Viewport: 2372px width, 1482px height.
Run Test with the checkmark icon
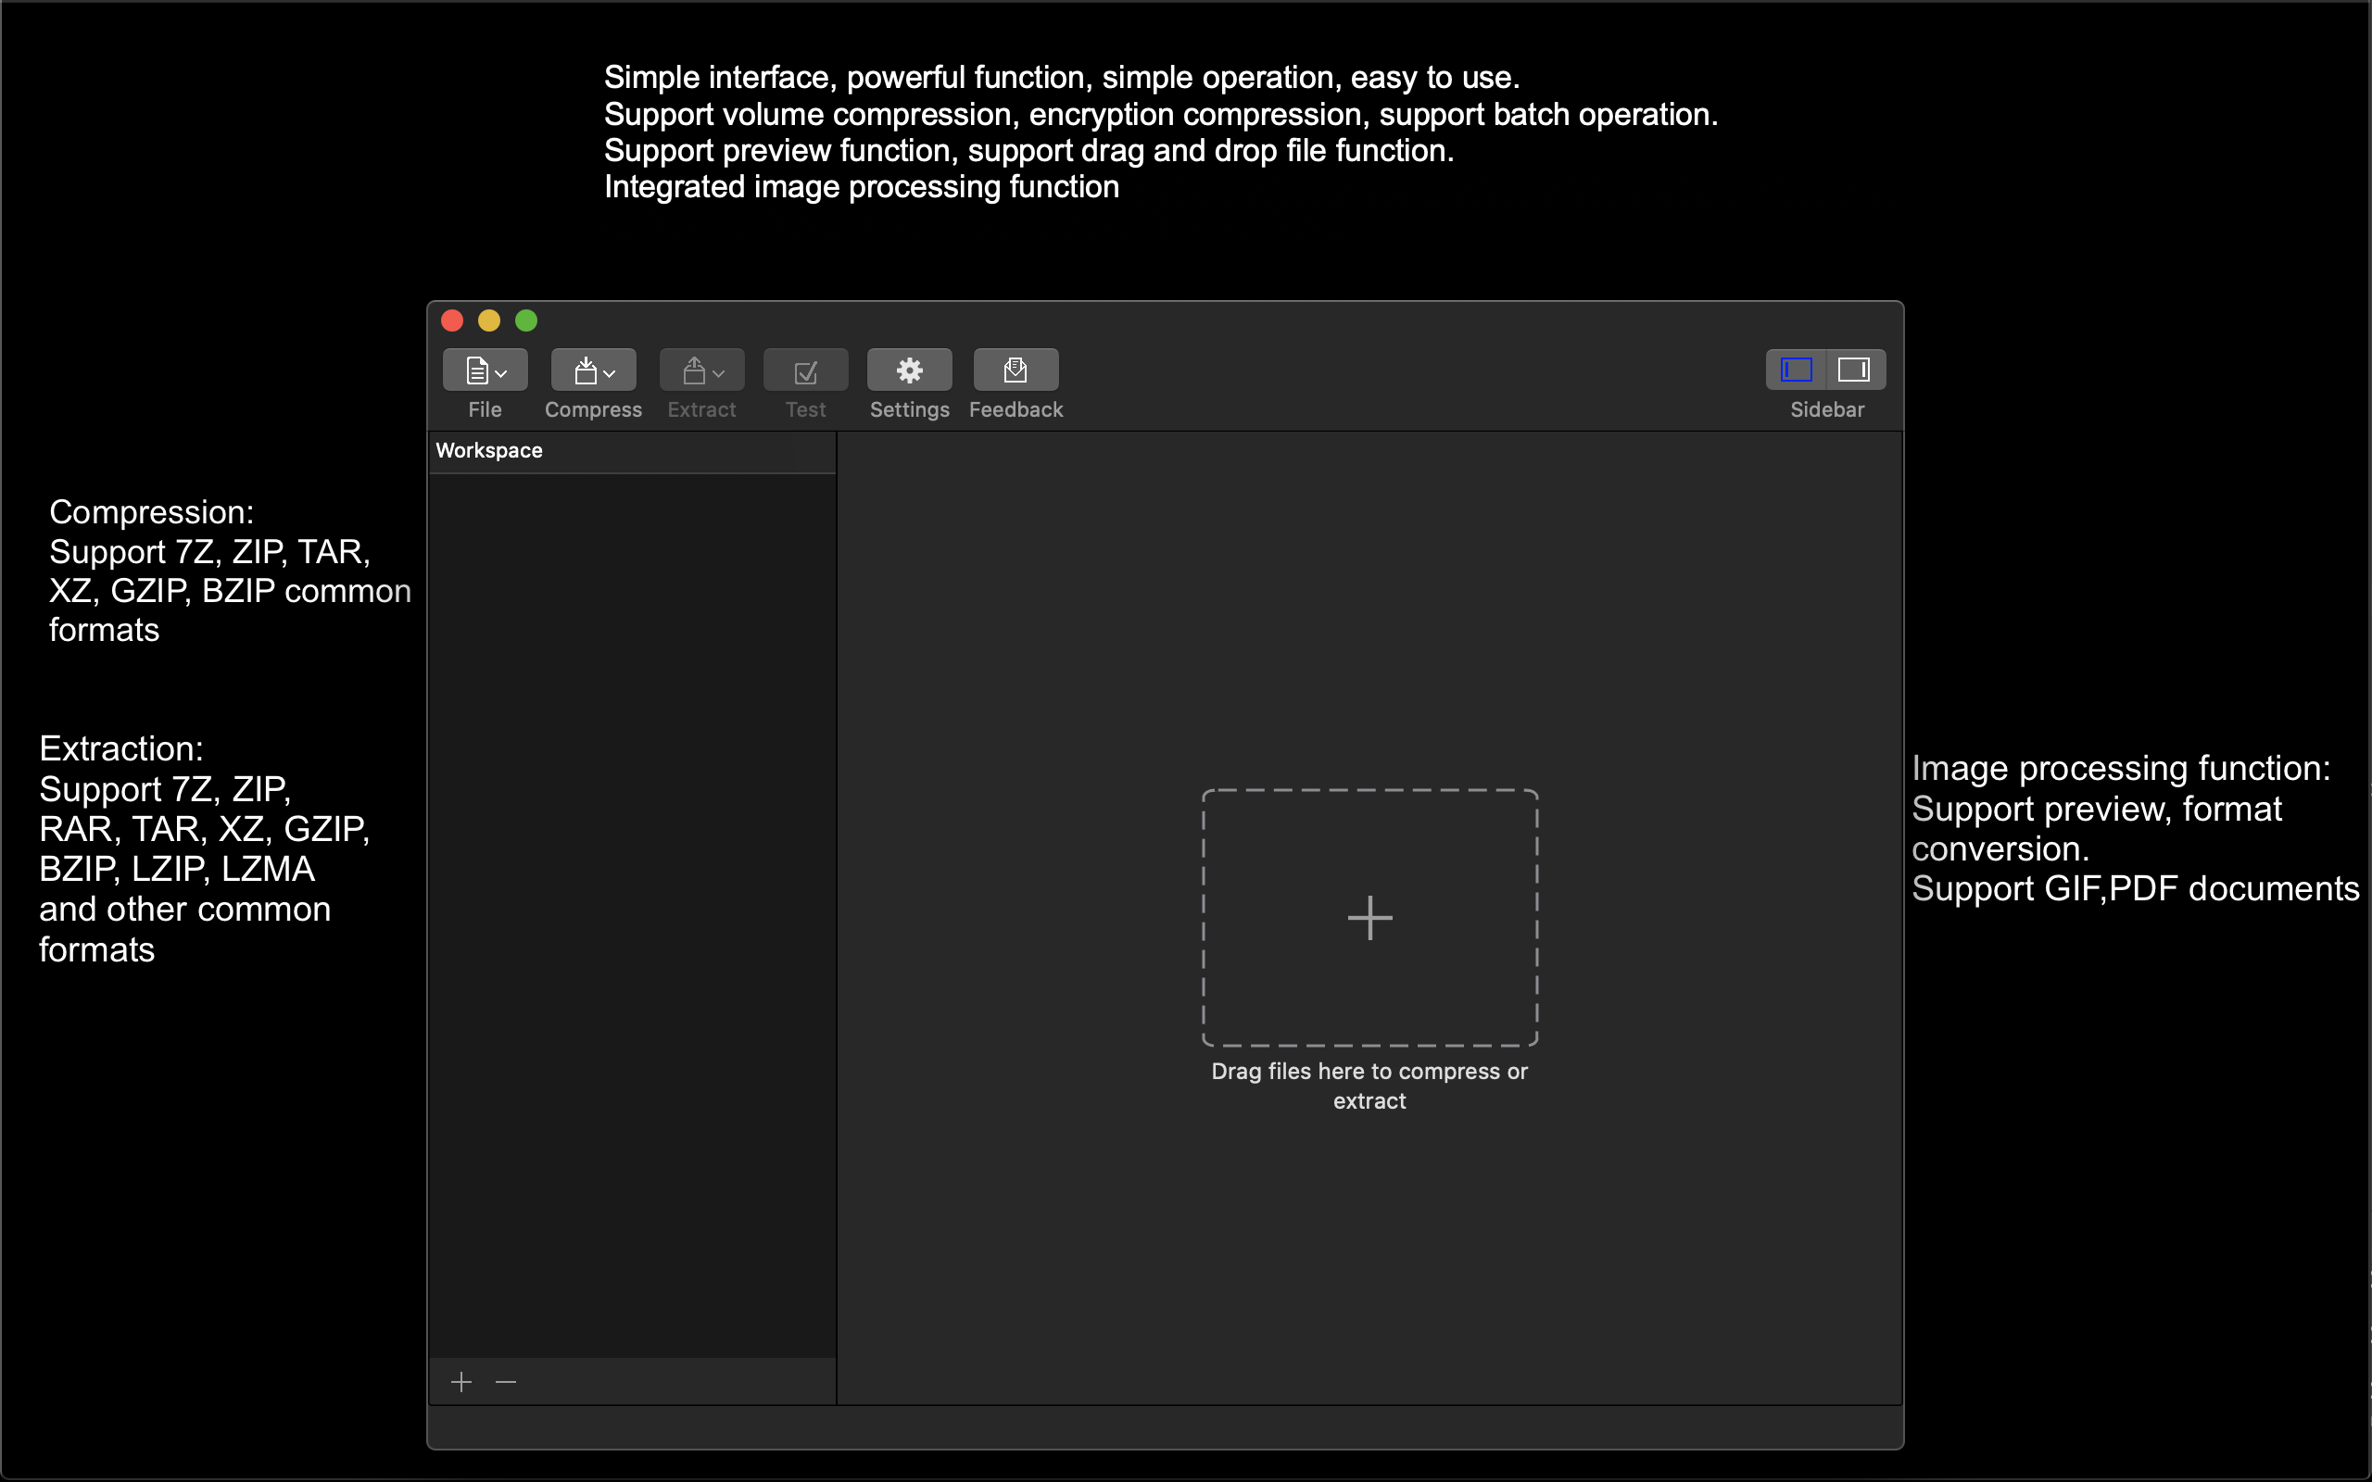coord(804,370)
